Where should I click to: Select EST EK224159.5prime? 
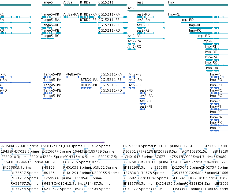click(x=157, y=187)
